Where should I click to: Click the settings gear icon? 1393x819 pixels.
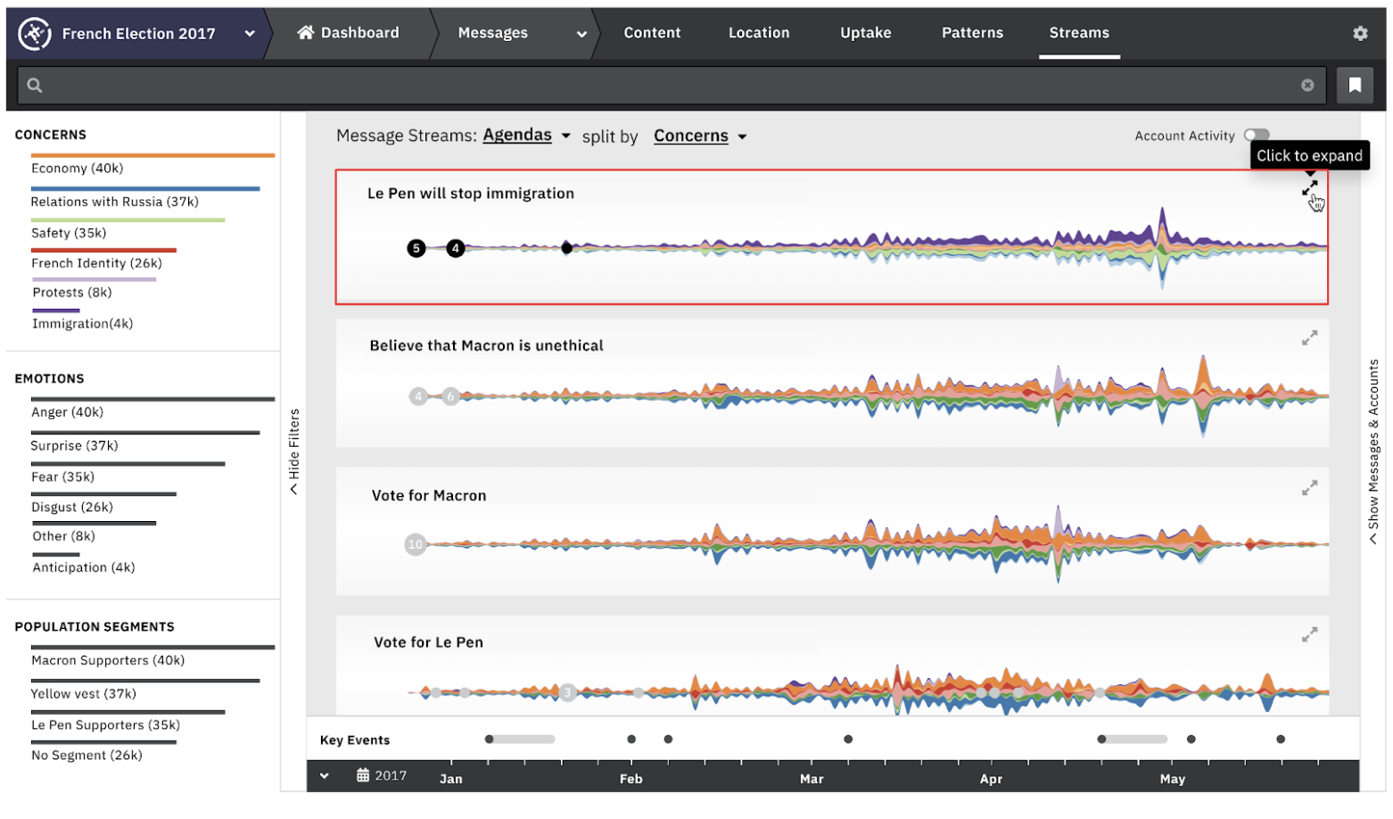tap(1359, 33)
